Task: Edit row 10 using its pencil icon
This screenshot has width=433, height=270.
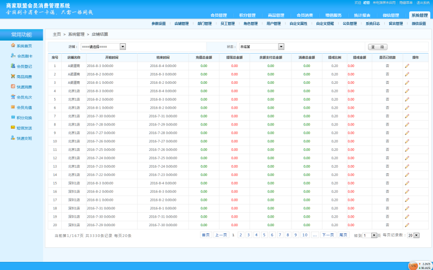Action: pos(406,141)
